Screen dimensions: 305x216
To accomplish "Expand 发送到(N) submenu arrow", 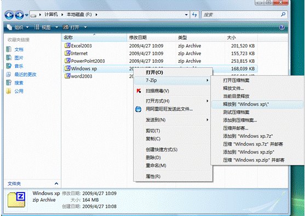I will point(208,120).
